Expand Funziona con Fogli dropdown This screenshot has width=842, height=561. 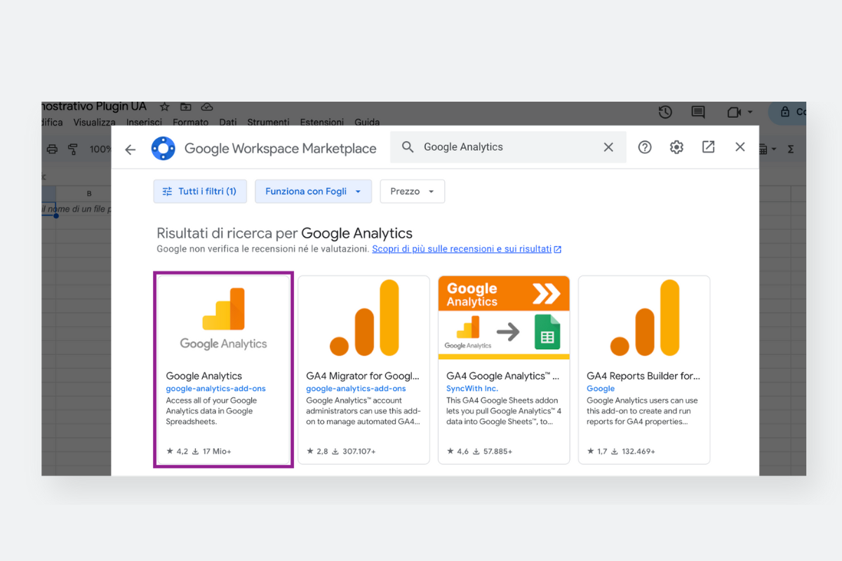tap(313, 191)
